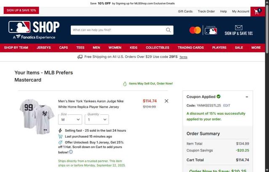Remove jersey with the X icon
The height and width of the screenshot is (172, 269).
(x=166, y=101)
